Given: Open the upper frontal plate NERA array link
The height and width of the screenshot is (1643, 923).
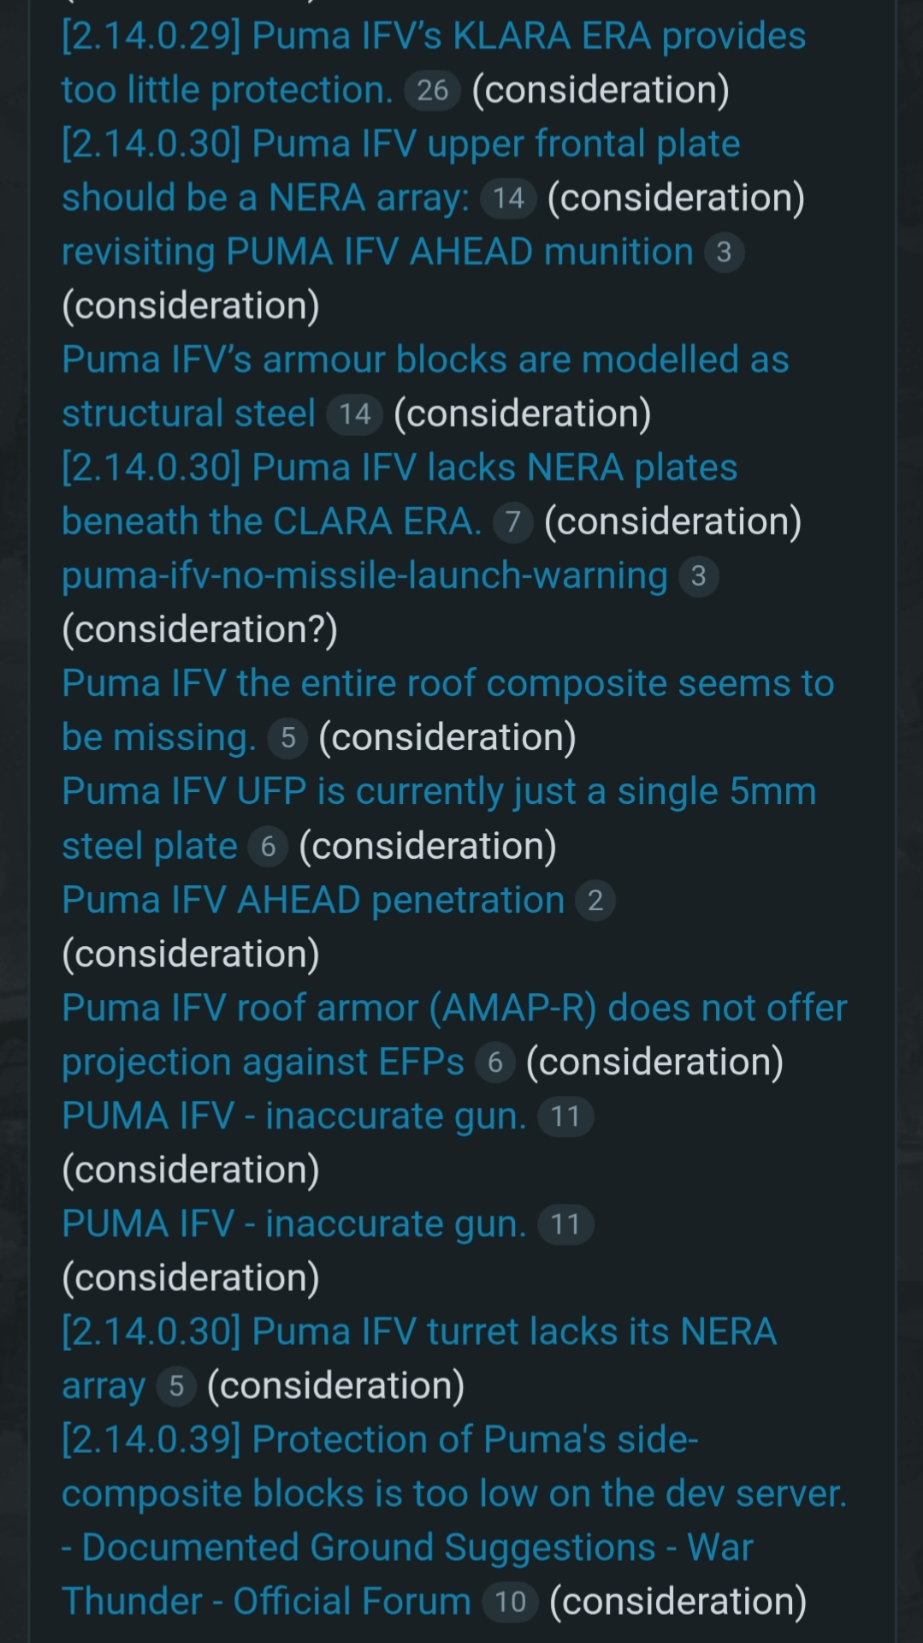Looking at the screenshot, I should point(400,145).
